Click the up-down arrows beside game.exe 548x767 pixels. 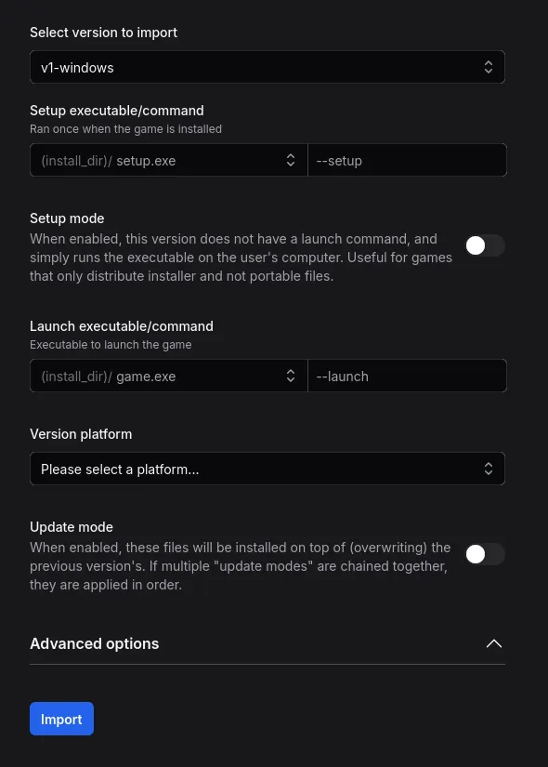pos(291,376)
